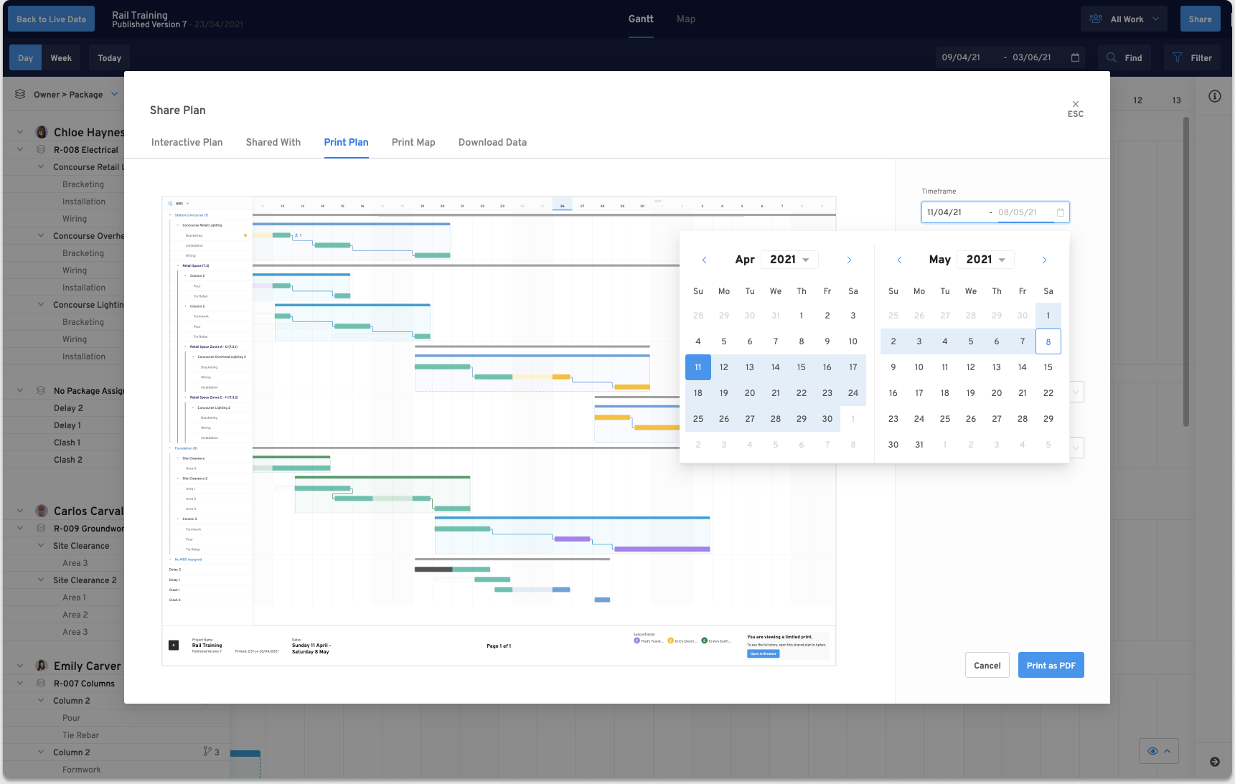Select the Clash 1 row
Screen dimensions: 1235x784
pyautogui.click(x=67, y=442)
